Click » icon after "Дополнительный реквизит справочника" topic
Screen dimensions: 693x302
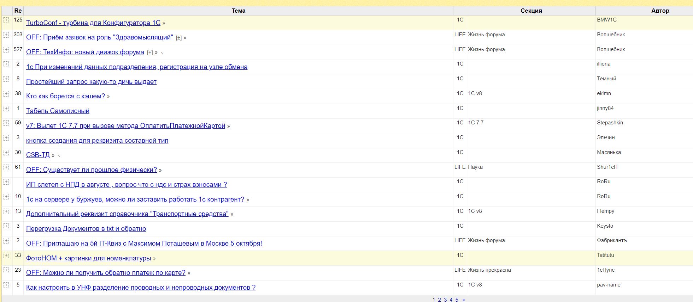(232, 214)
